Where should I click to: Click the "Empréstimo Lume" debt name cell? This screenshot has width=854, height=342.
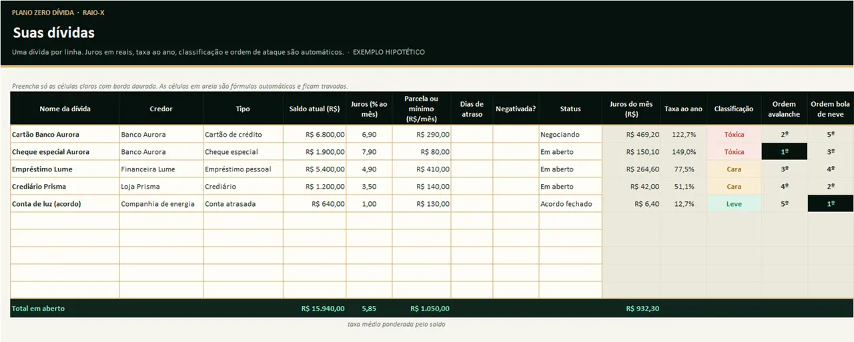point(65,169)
